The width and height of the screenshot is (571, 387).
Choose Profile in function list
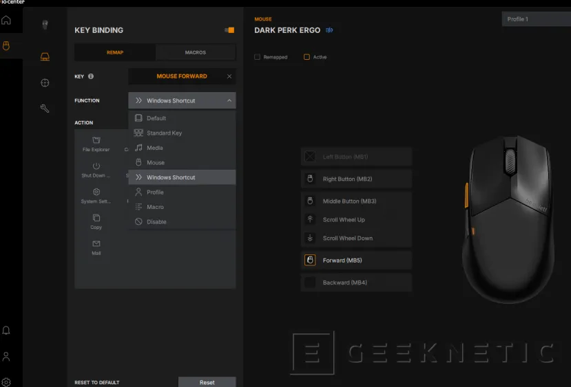pos(182,192)
